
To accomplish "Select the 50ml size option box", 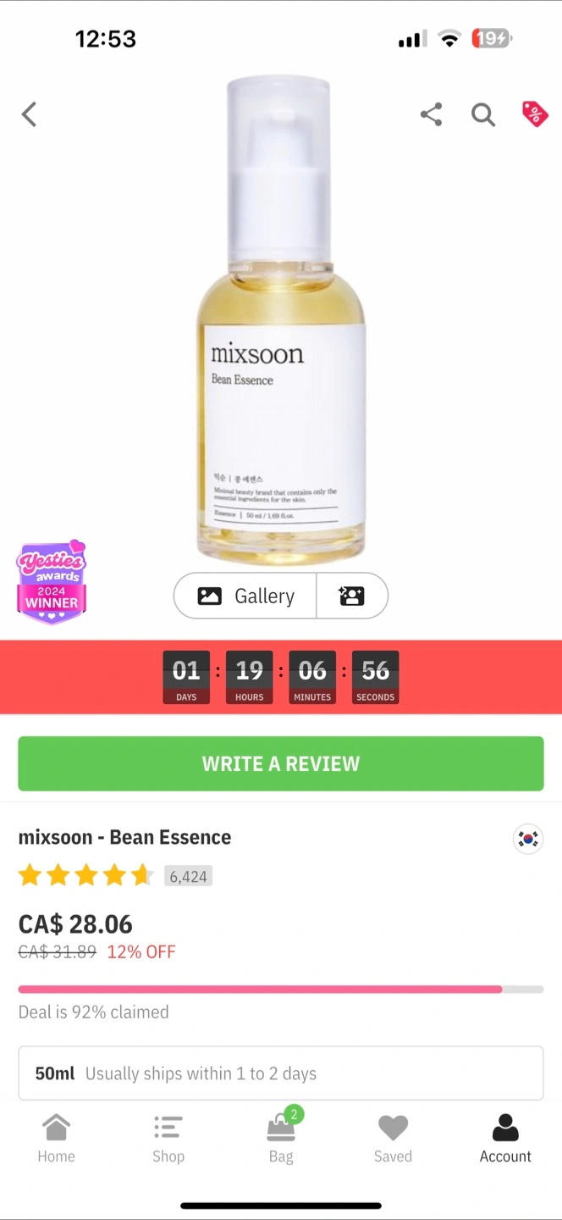I will pyautogui.click(x=281, y=1073).
